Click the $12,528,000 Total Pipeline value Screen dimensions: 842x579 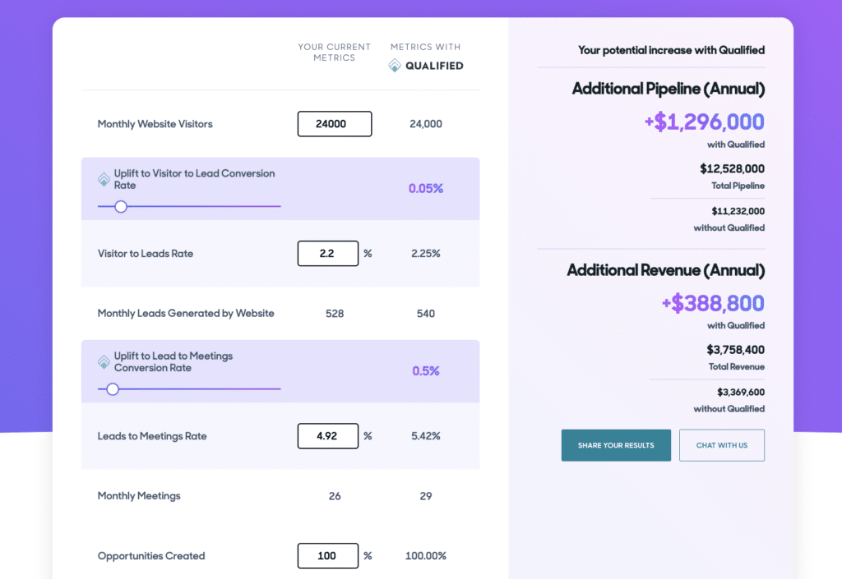732,169
